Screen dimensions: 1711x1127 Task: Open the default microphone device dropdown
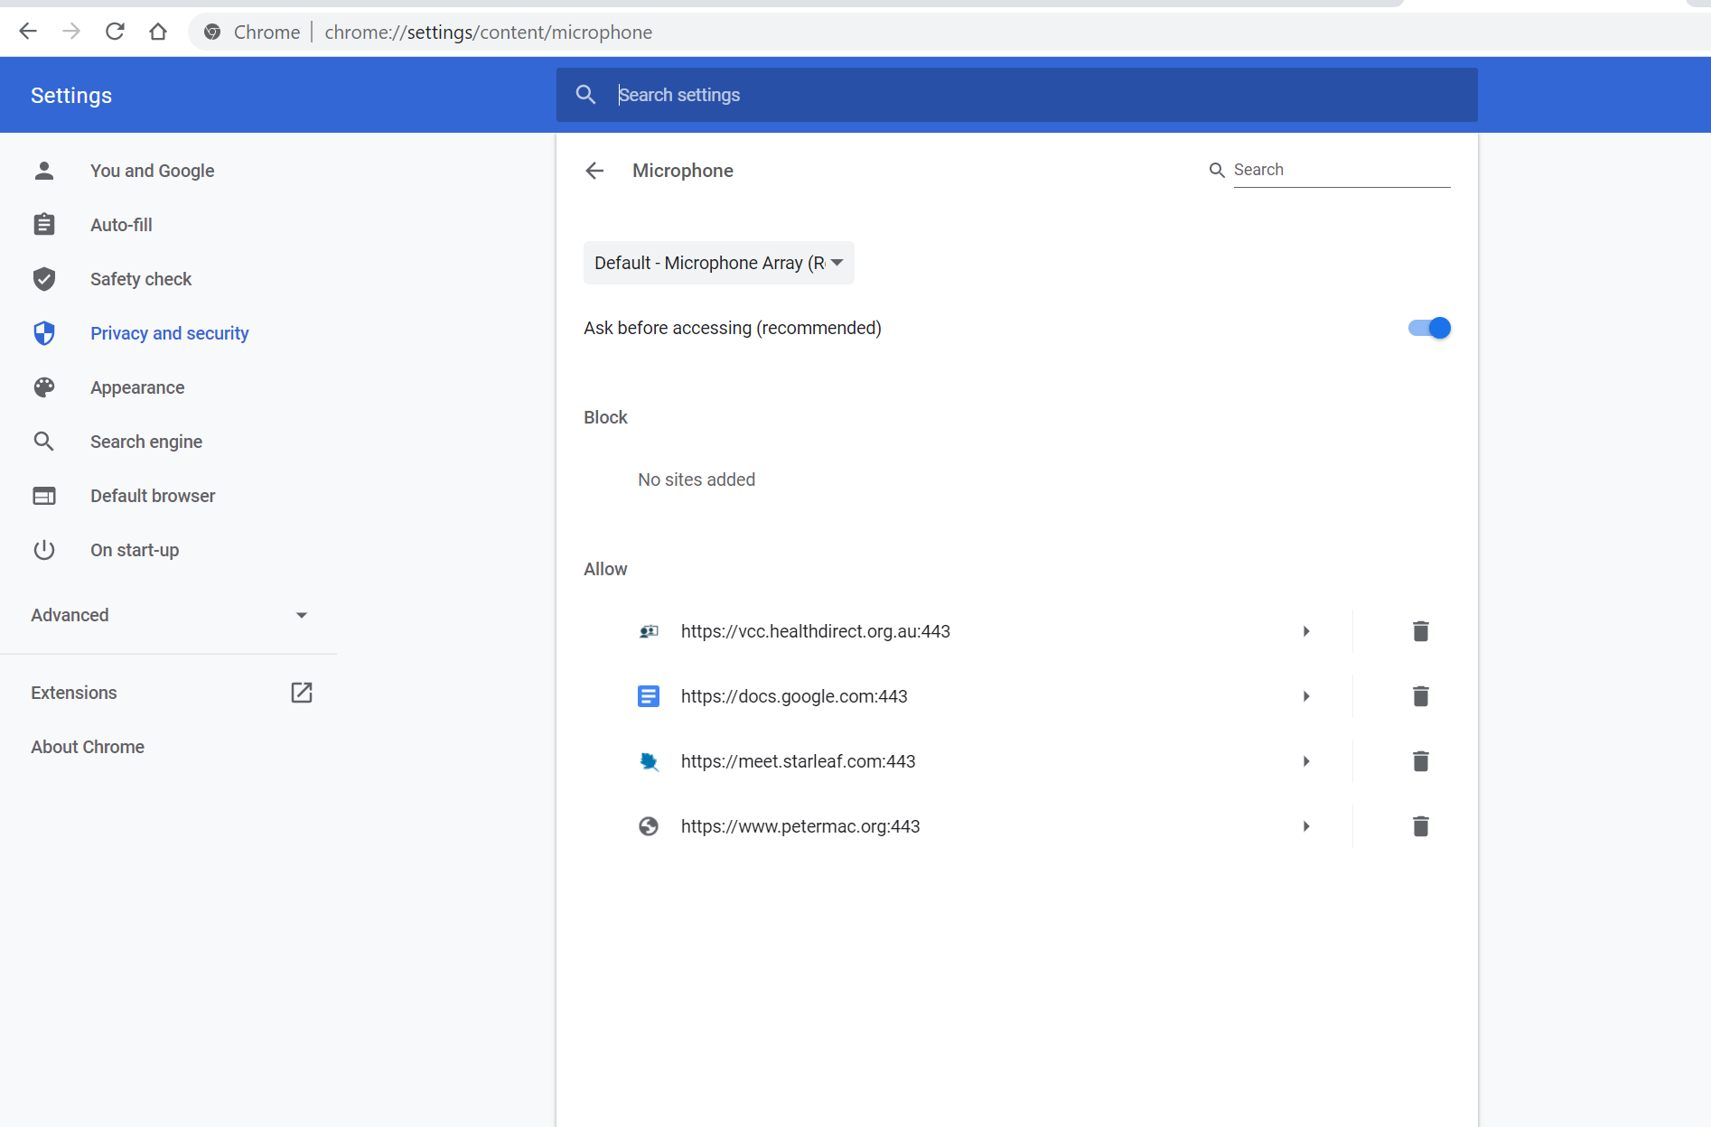point(718,263)
